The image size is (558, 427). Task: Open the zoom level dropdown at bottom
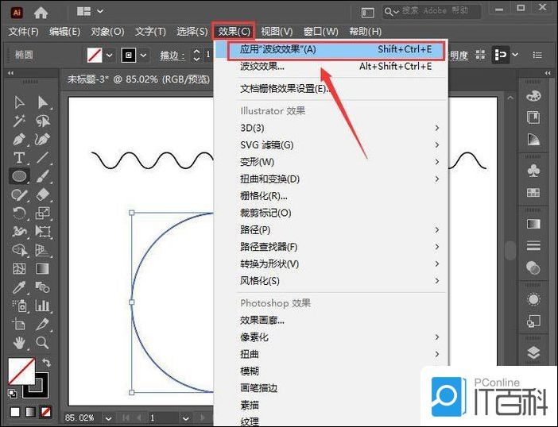[x=109, y=418]
